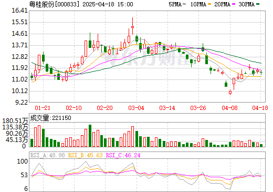Select the 03-04 date axis label
This screenshot has width=273, height=192.
pos(136,108)
